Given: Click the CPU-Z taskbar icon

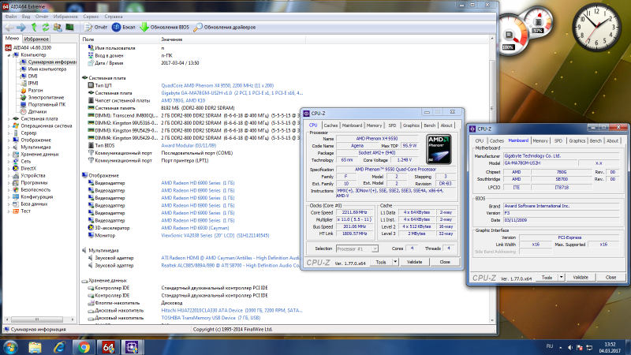Looking at the screenshot, I should click(x=131, y=346).
